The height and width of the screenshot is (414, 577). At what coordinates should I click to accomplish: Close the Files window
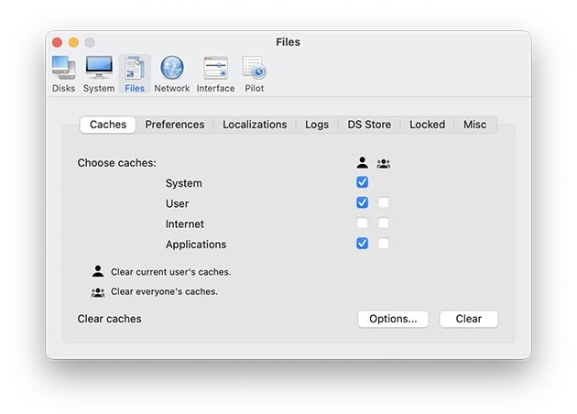[57, 42]
